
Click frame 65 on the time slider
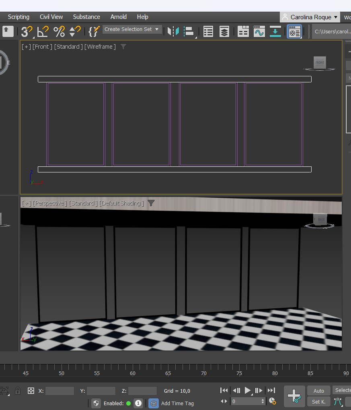(168, 373)
